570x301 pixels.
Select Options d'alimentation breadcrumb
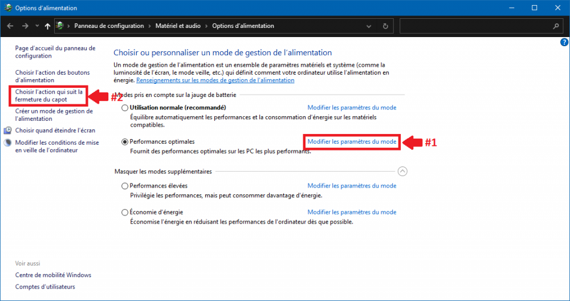[x=243, y=26]
